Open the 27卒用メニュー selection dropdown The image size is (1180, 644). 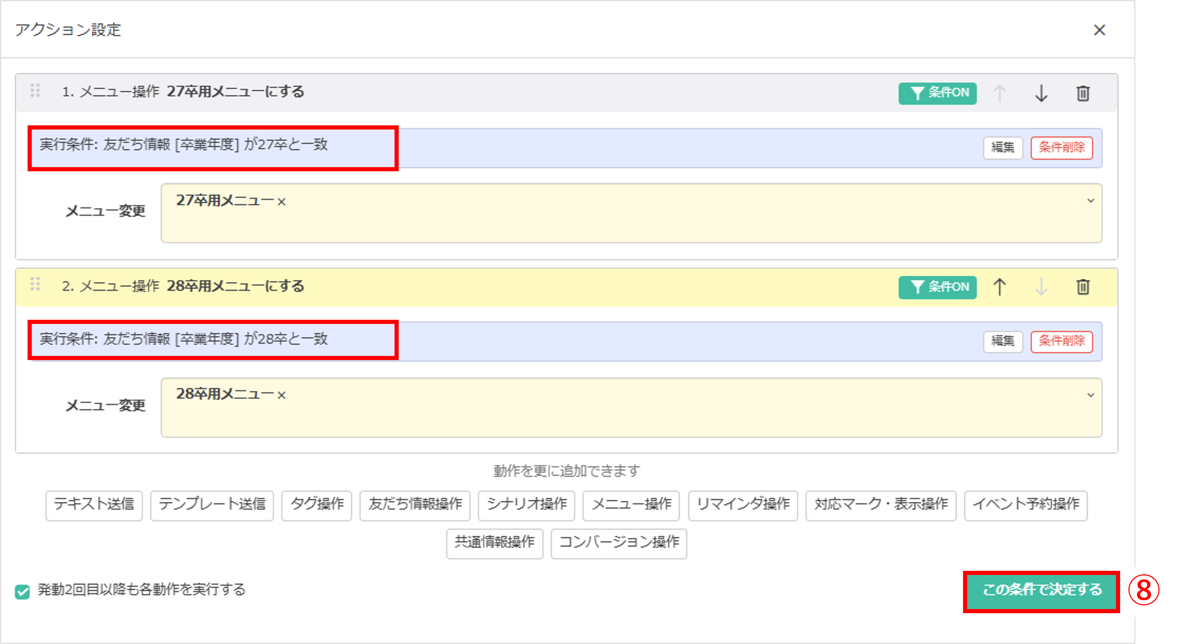[x=1090, y=200]
